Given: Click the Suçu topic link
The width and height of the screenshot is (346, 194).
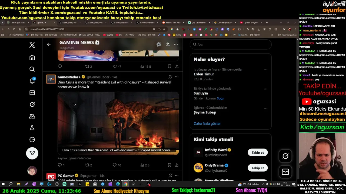Looking at the screenshot, I should pos(220,98).
